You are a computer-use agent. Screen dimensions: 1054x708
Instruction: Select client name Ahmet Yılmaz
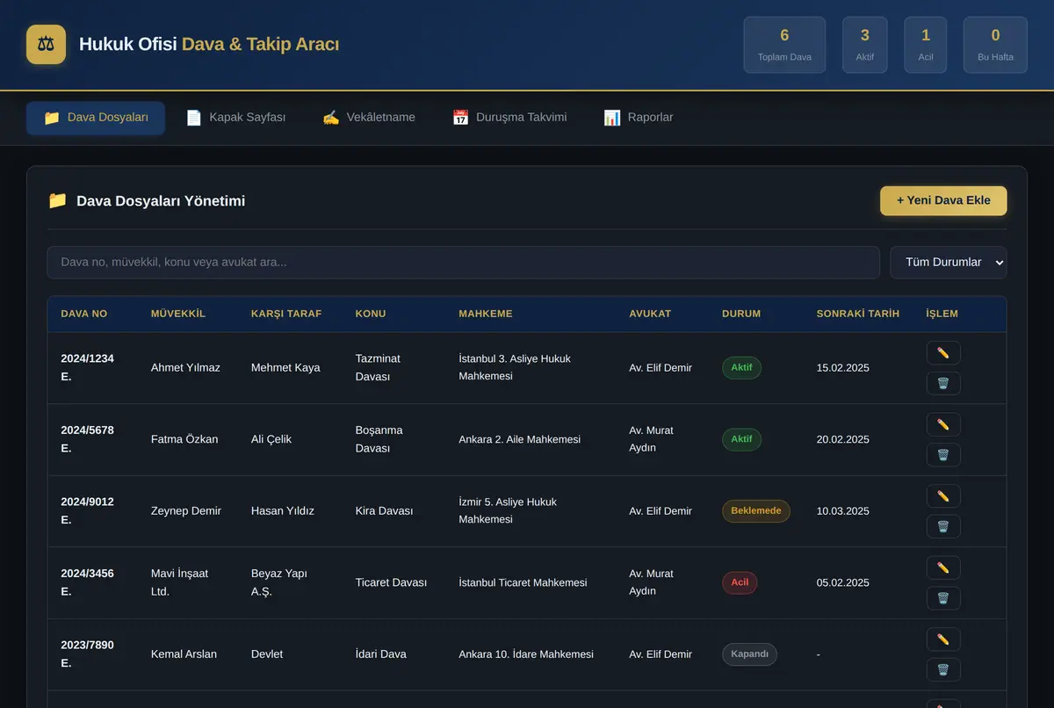[185, 368]
